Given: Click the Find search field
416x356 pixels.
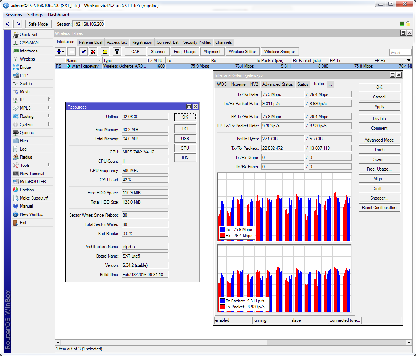Looking at the screenshot, I should 400,52.
